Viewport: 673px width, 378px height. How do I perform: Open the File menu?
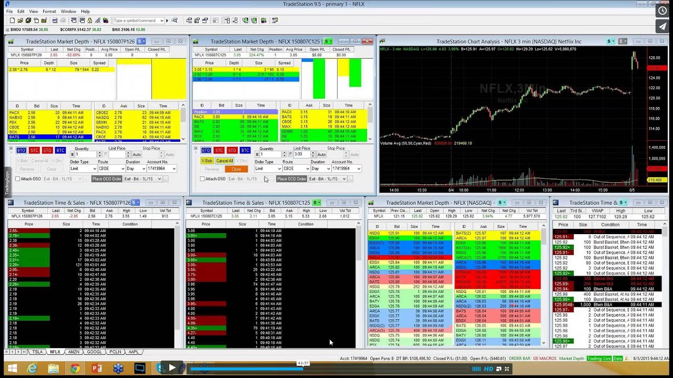(x=9, y=11)
